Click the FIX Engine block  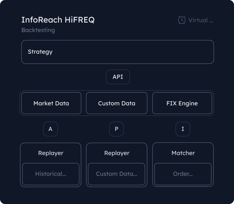click(182, 103)
